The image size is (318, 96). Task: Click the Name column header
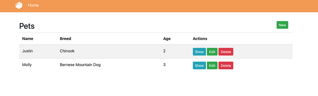28,39
